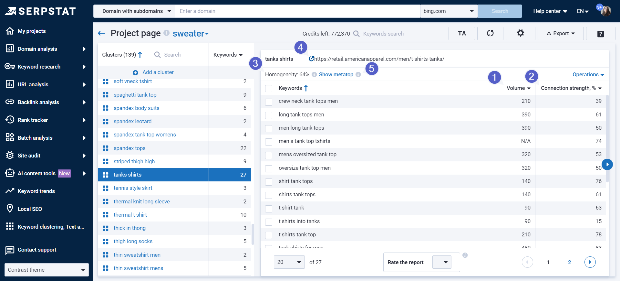The width and height of the screenshot is (620, 281).
Task: Click the question mark help button
Action: [601, 33]
